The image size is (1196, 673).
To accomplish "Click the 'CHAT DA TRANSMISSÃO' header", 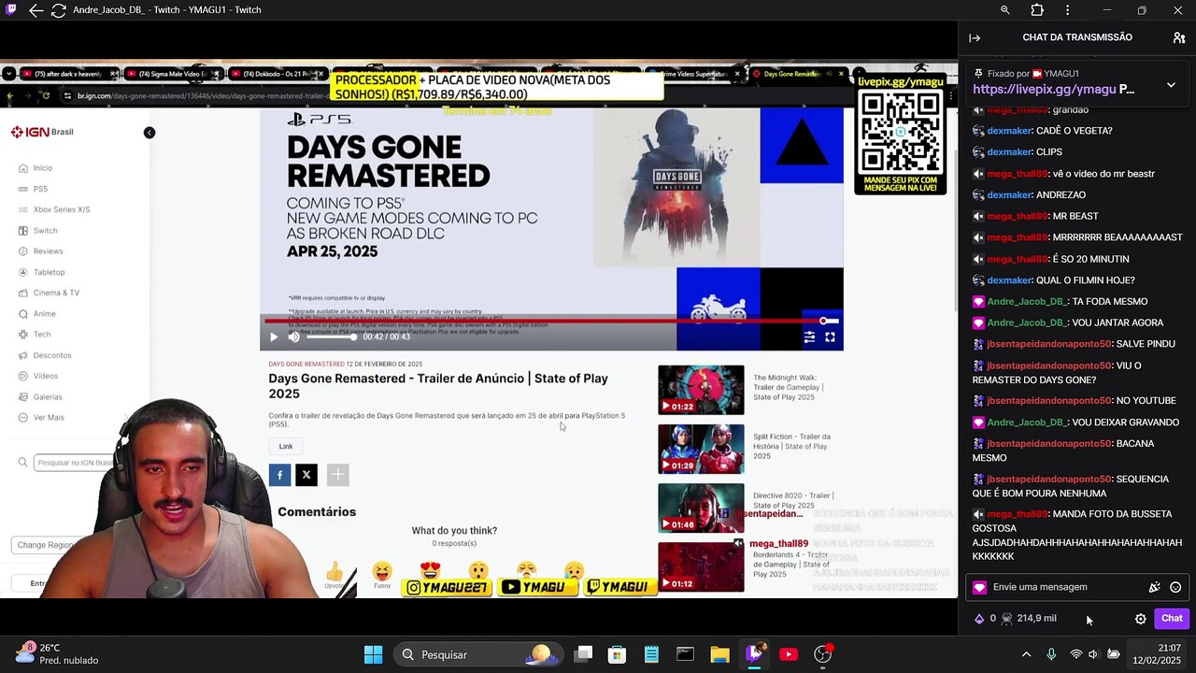I will [x=1077, y=37].
